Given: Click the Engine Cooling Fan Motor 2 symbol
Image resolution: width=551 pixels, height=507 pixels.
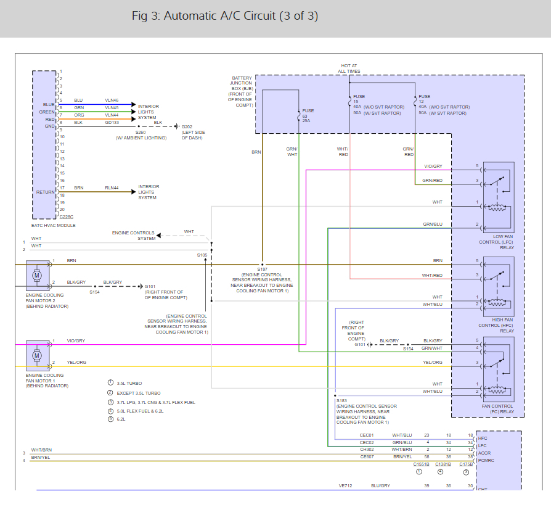Looking at the screenshot, I should pos(36,274).
